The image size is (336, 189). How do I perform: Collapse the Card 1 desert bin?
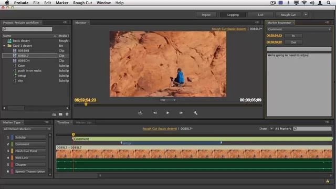[4, 46]
